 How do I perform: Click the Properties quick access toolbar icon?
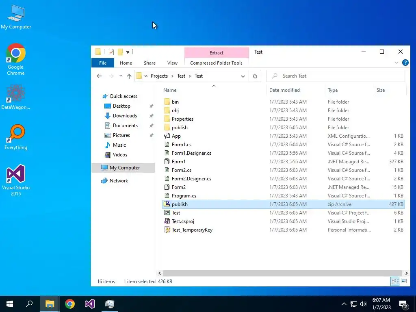pos(111,52)
